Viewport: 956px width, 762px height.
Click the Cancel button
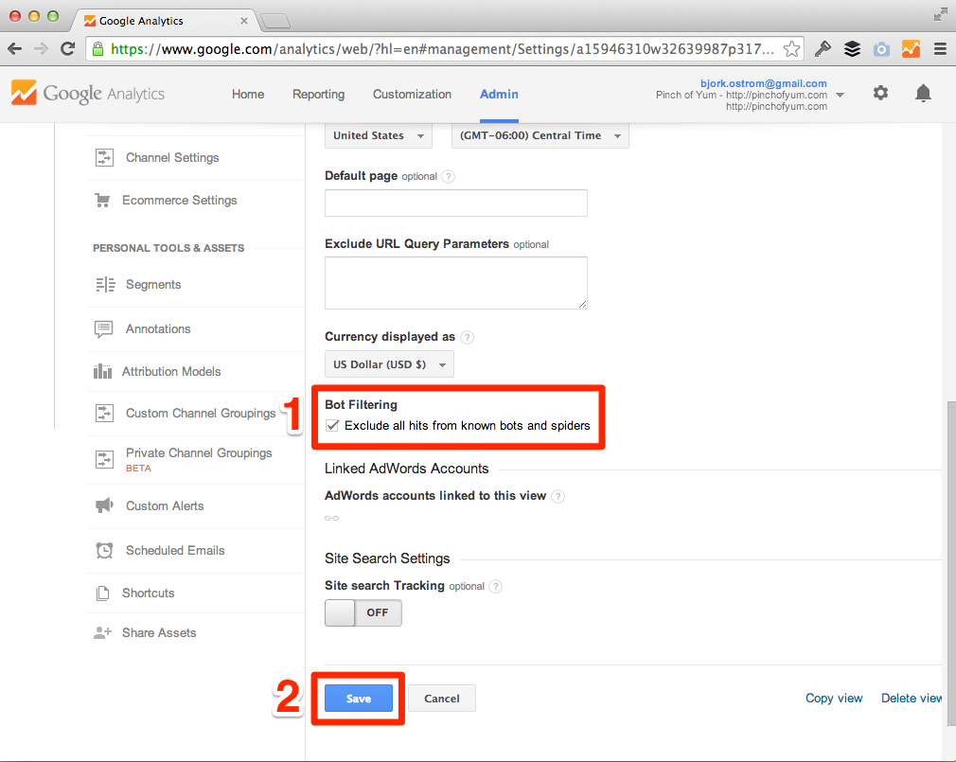point(442,699)
